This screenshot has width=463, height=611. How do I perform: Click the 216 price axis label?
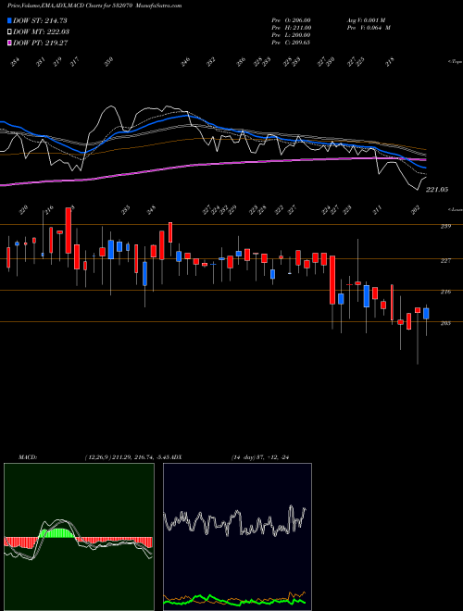point(445,292)
